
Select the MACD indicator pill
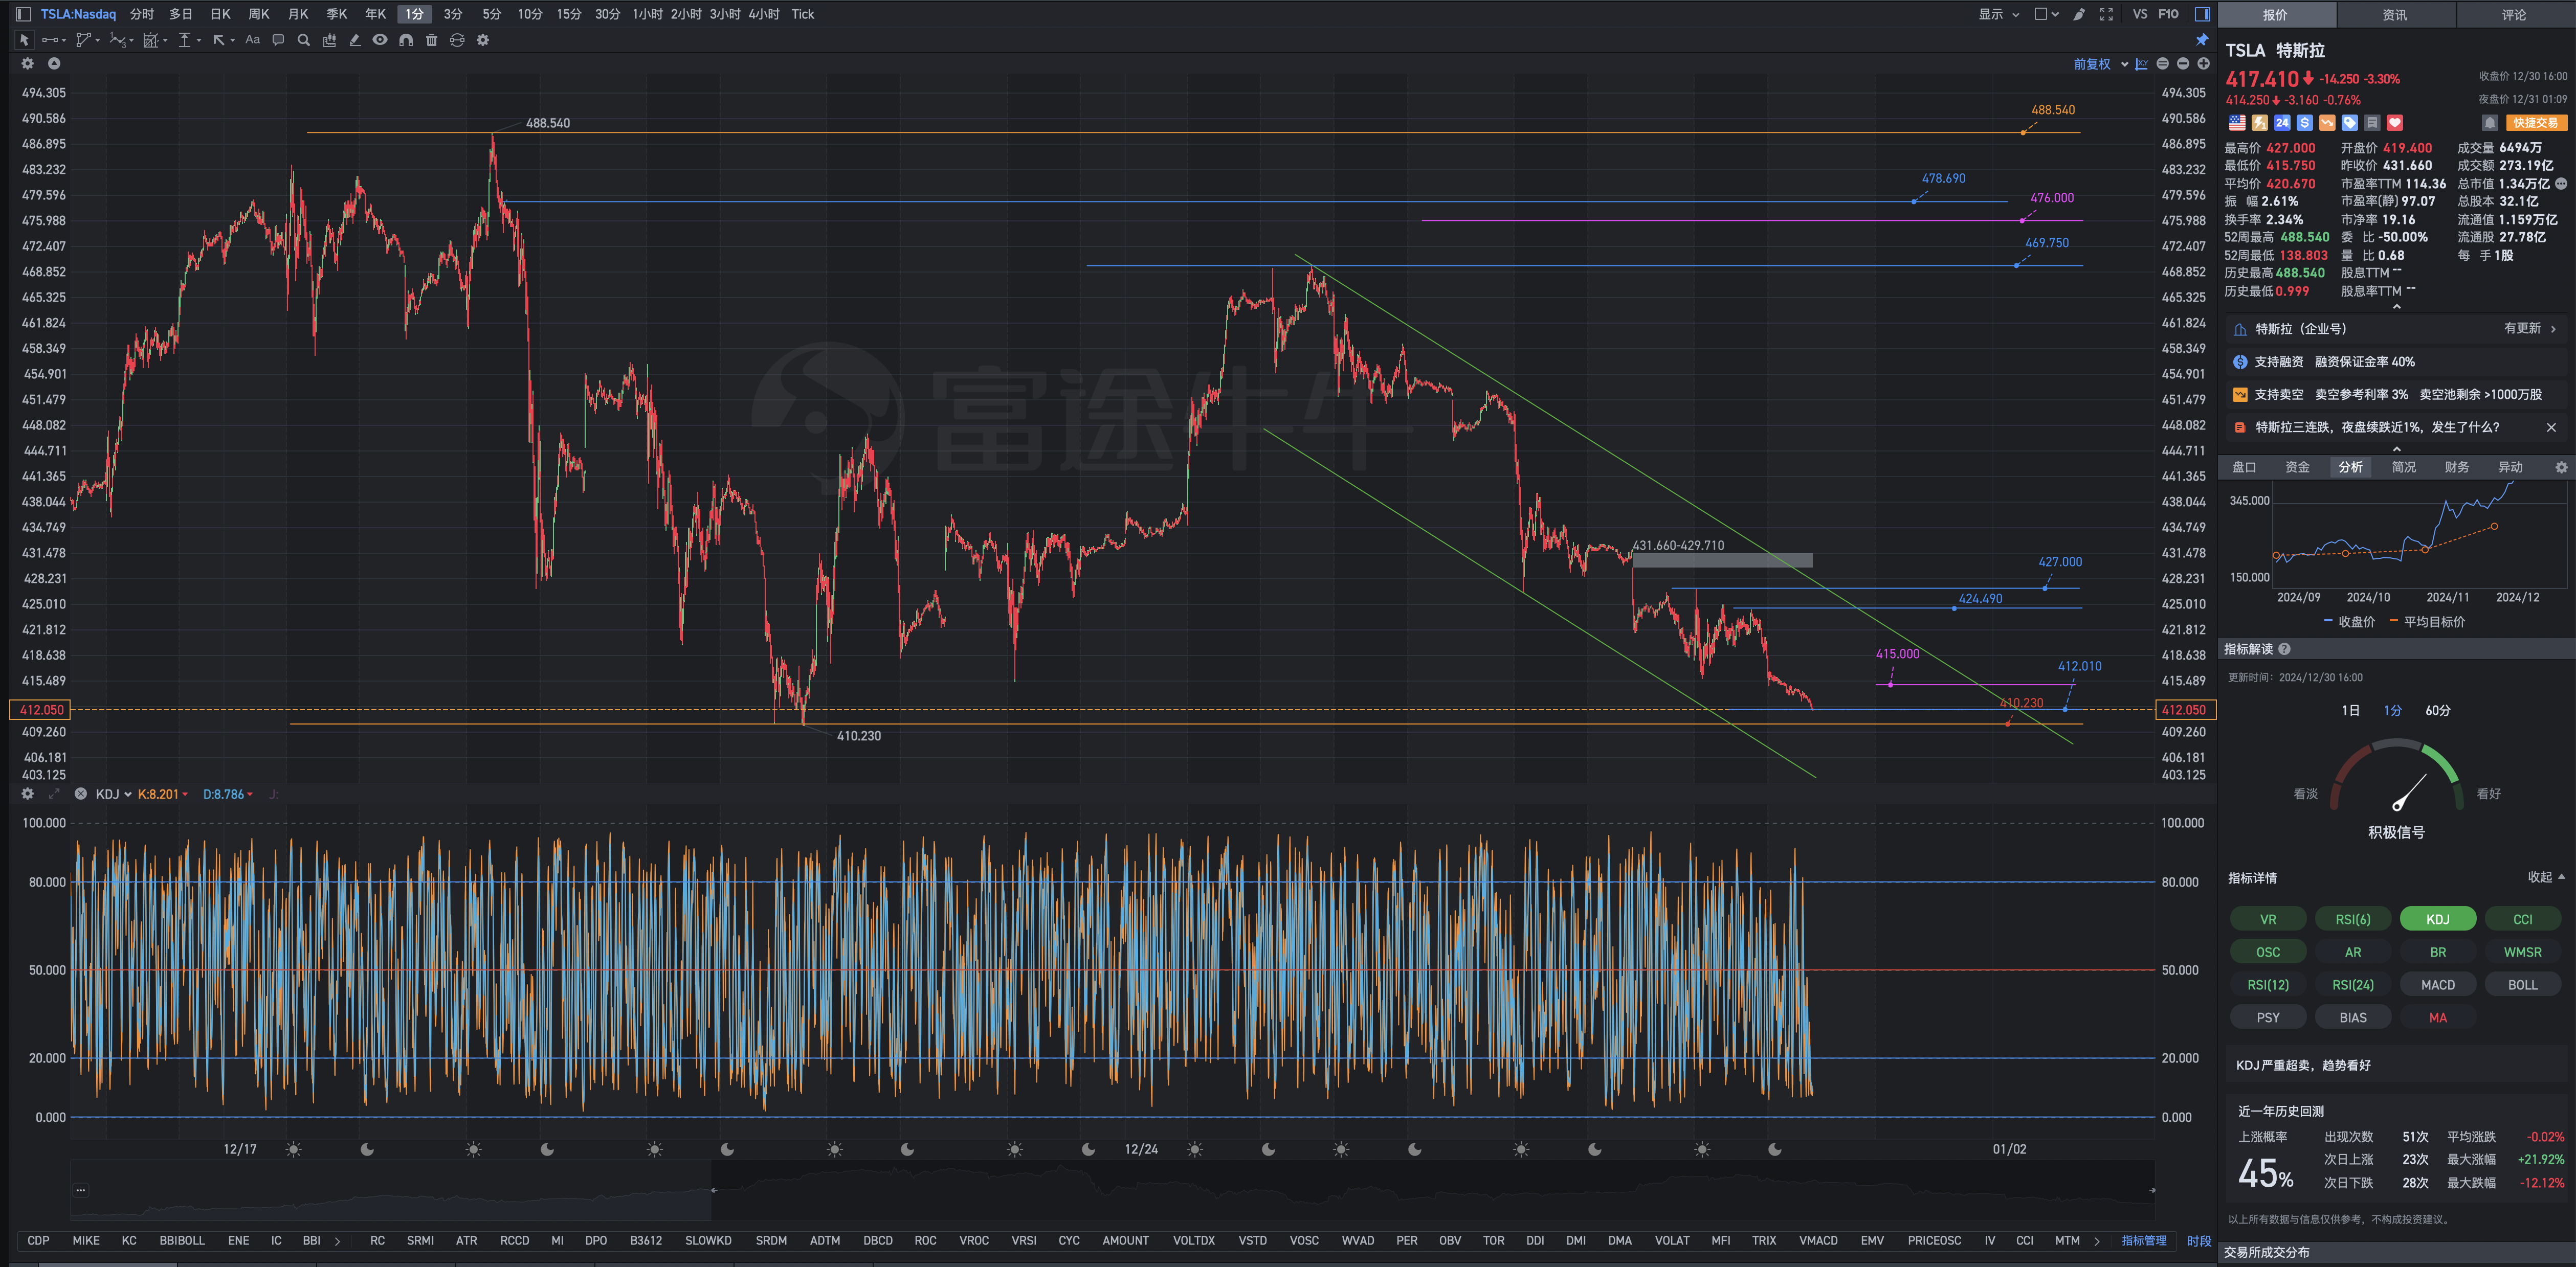tap(2438, 984)
